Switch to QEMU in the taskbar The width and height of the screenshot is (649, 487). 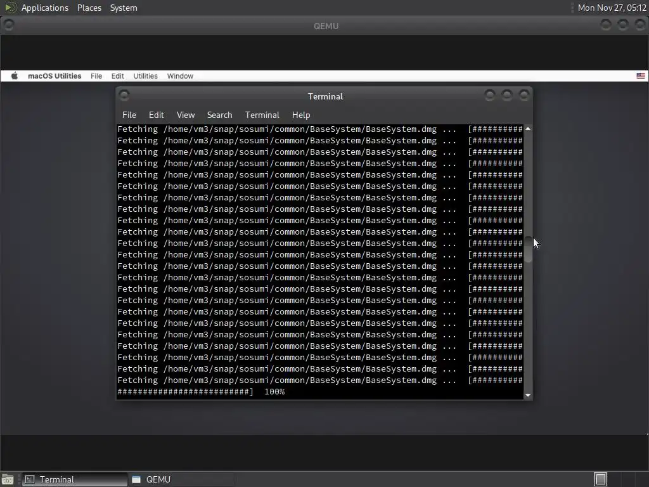coord(181,479)
